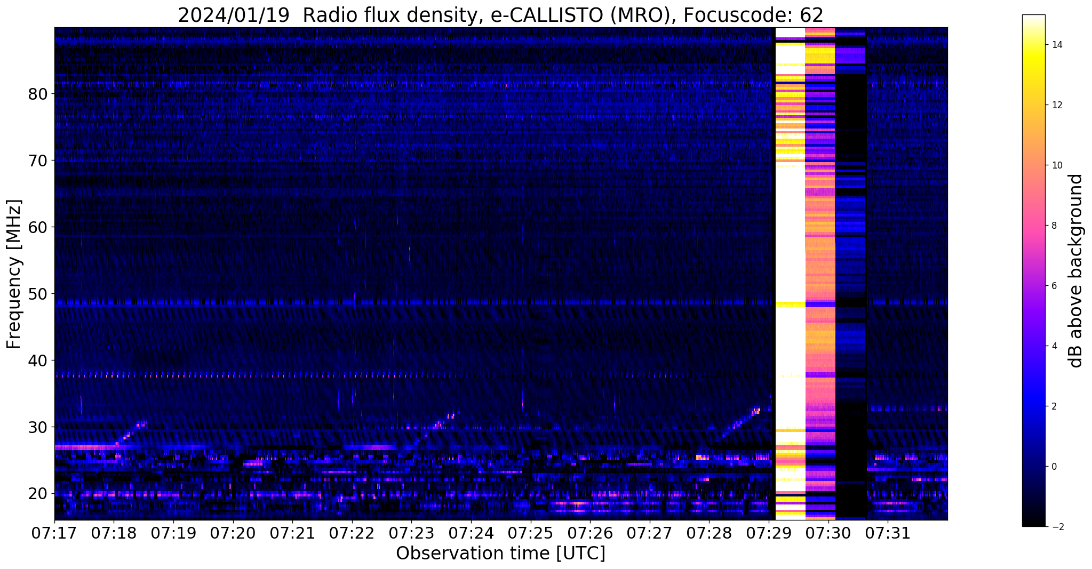Viewport: 1092px width, 569px height.
Task: Click the colorbar tick label 6
Action: click(1054, 286)
